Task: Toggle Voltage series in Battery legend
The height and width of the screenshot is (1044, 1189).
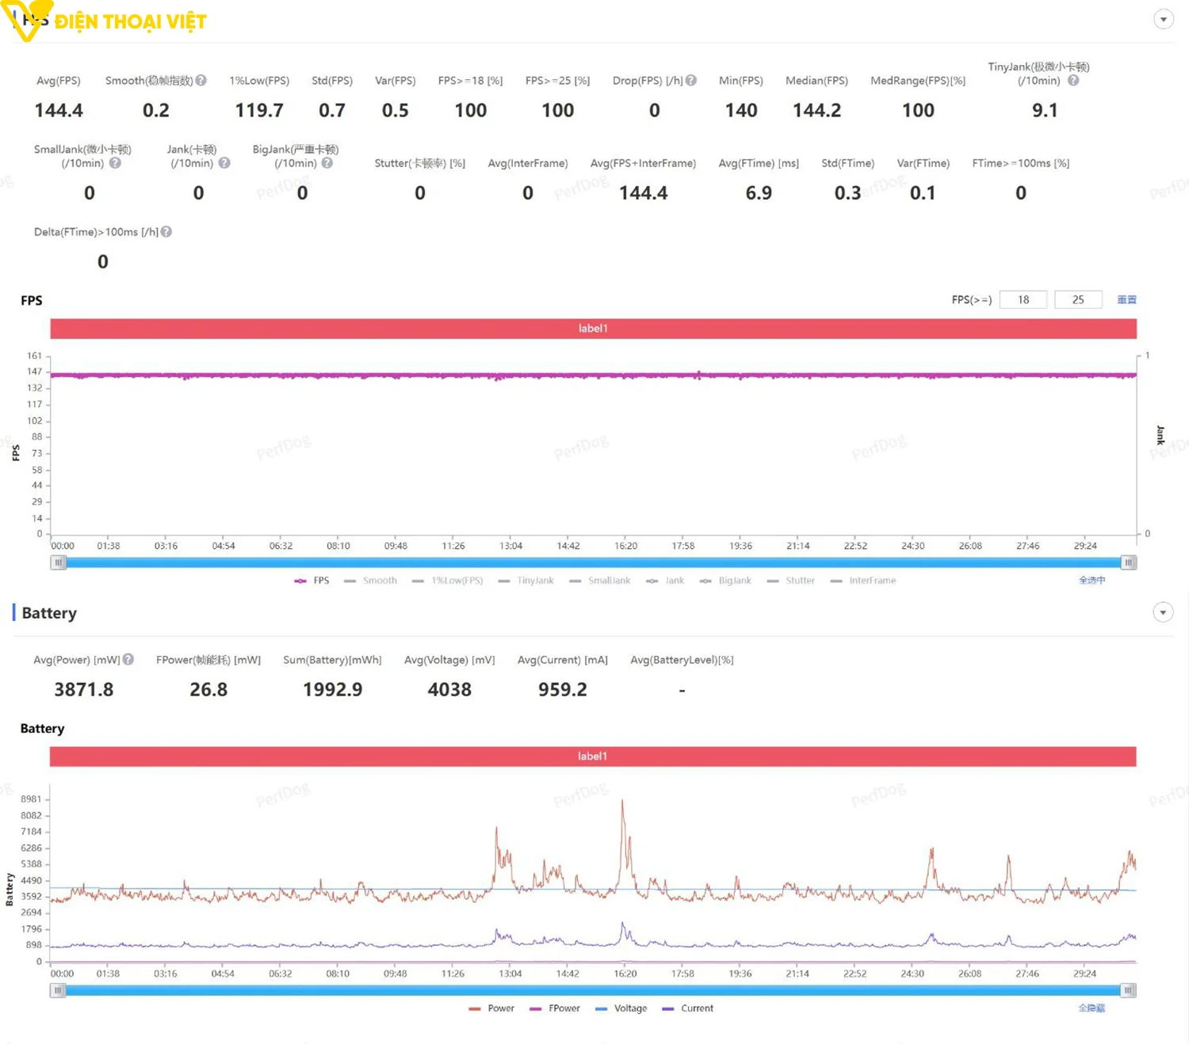Action: pos(621,1008)
